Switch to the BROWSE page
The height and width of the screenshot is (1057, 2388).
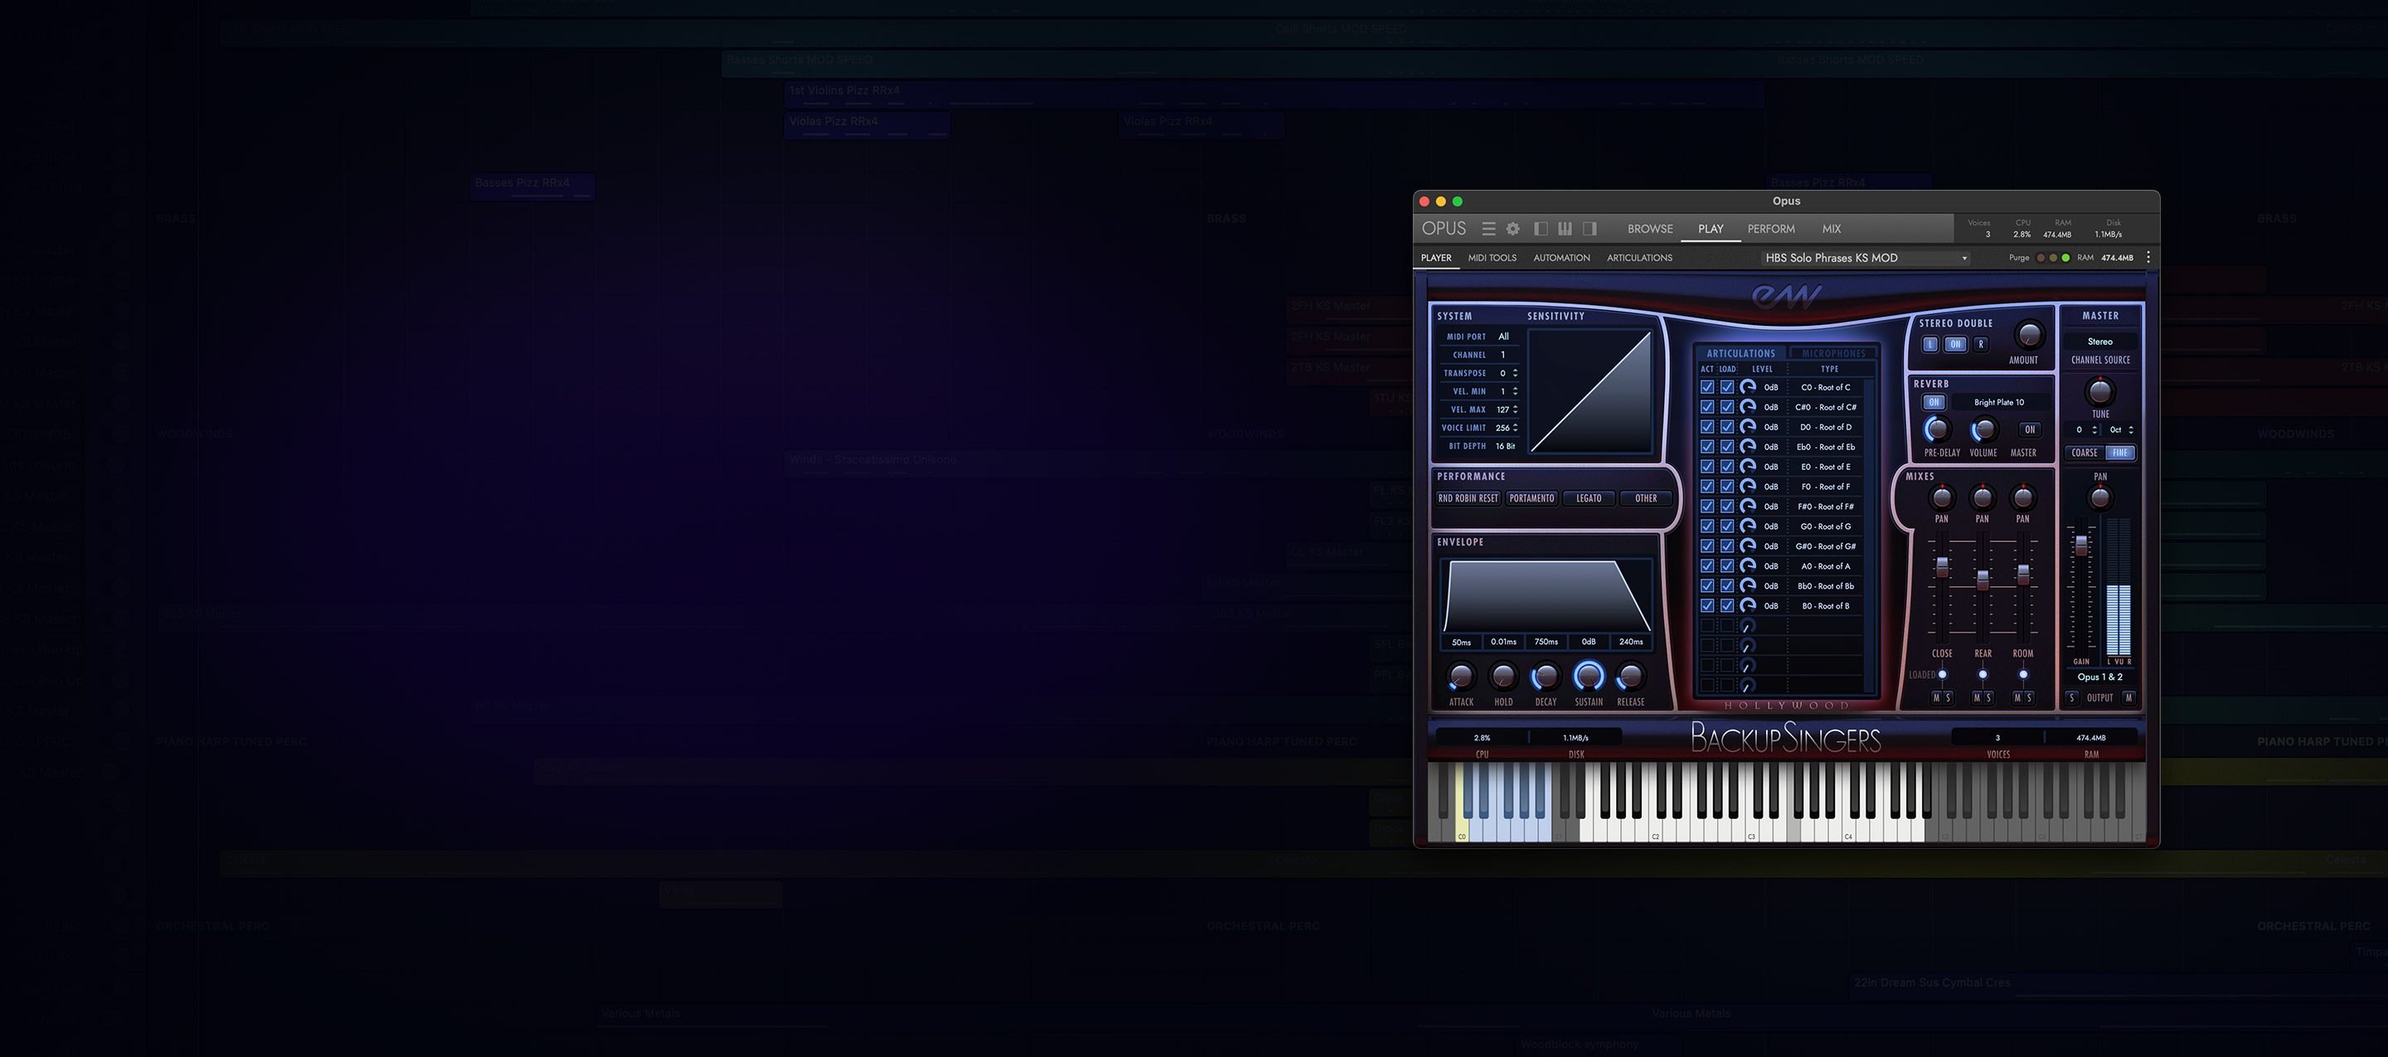1650,229
